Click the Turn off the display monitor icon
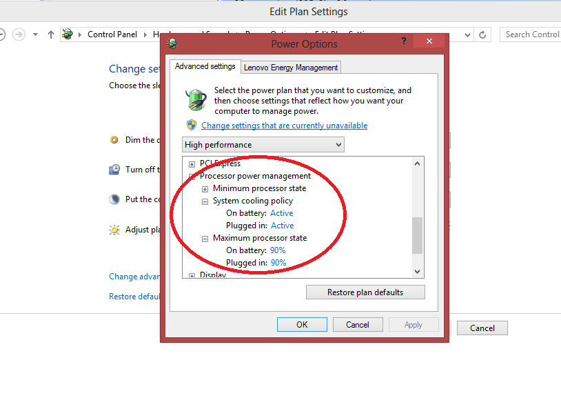 (x=114, y=170)
